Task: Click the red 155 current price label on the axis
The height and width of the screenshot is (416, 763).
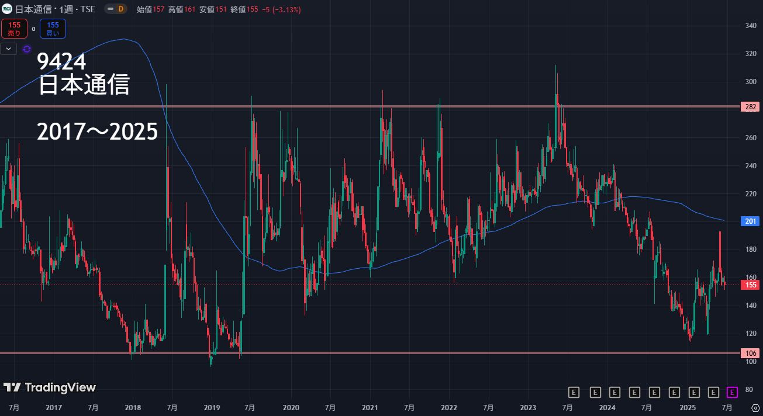Action: tap(751, 285)
